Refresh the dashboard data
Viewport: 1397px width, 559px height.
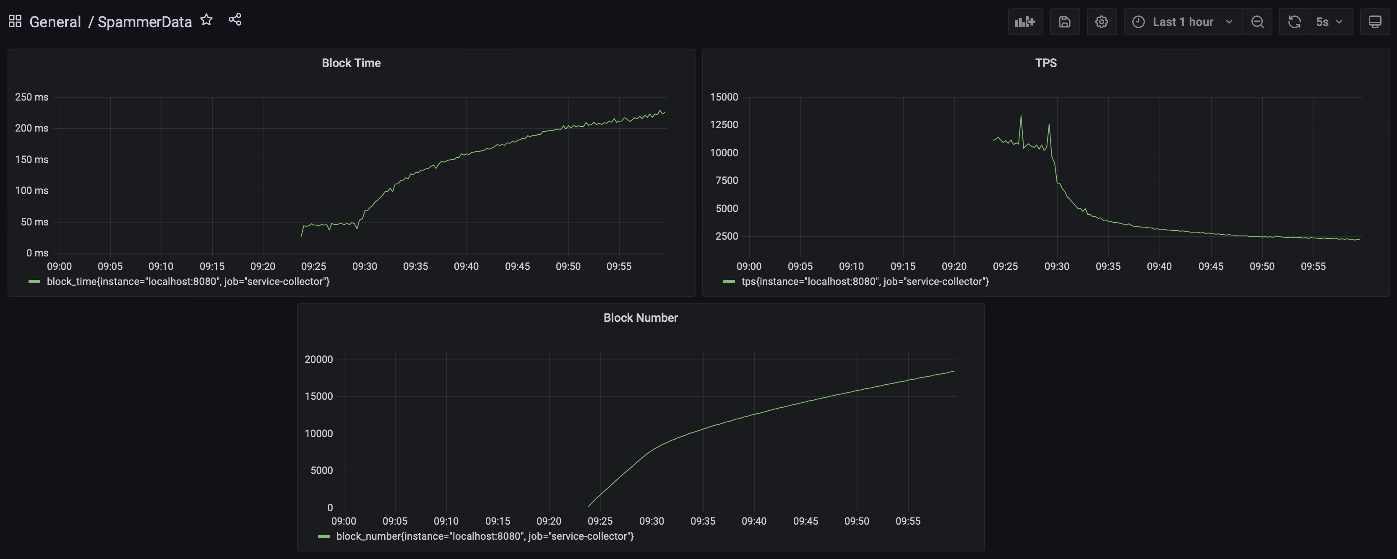(1295, 22)
